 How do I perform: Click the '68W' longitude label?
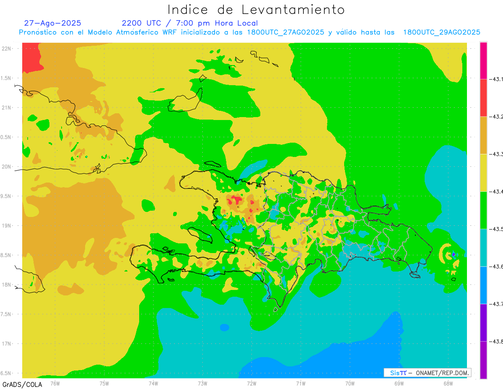pos(448,384)
